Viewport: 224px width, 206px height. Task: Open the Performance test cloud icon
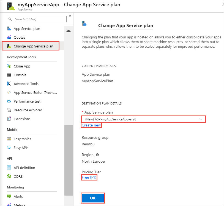click(x=9, y=101)
